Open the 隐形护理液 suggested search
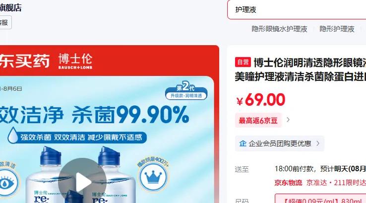366x203 pixels. tap(337, 29)
